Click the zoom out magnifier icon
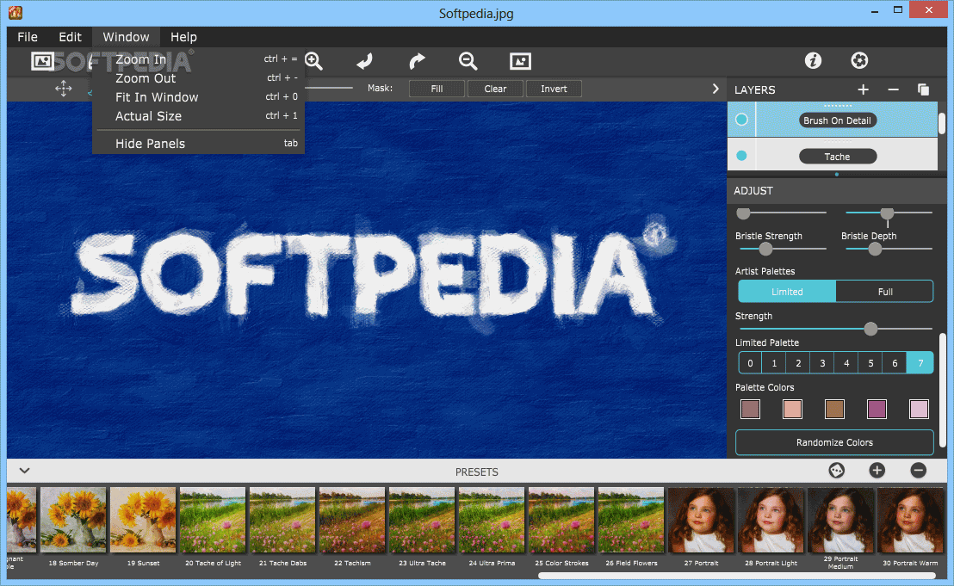The height and width of the screenshot is (586, 954). (x=468, y=61)
